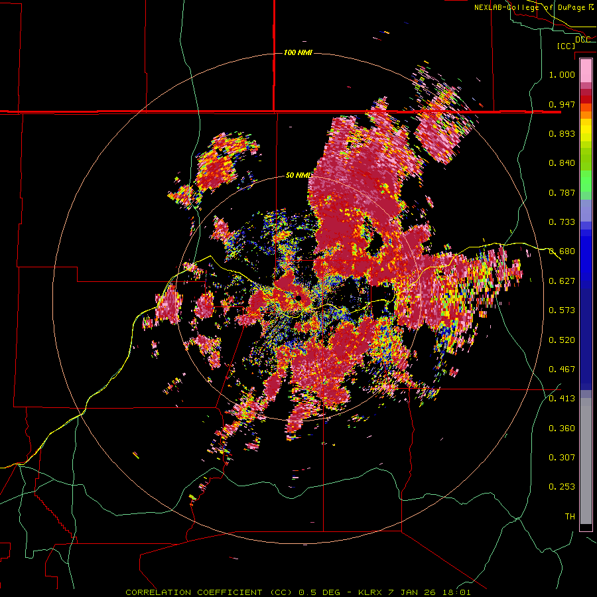This screenshot has height=597, width=597.
Task: Click the NEXLAB-College of DuPage label
Action: pos(533,7)
